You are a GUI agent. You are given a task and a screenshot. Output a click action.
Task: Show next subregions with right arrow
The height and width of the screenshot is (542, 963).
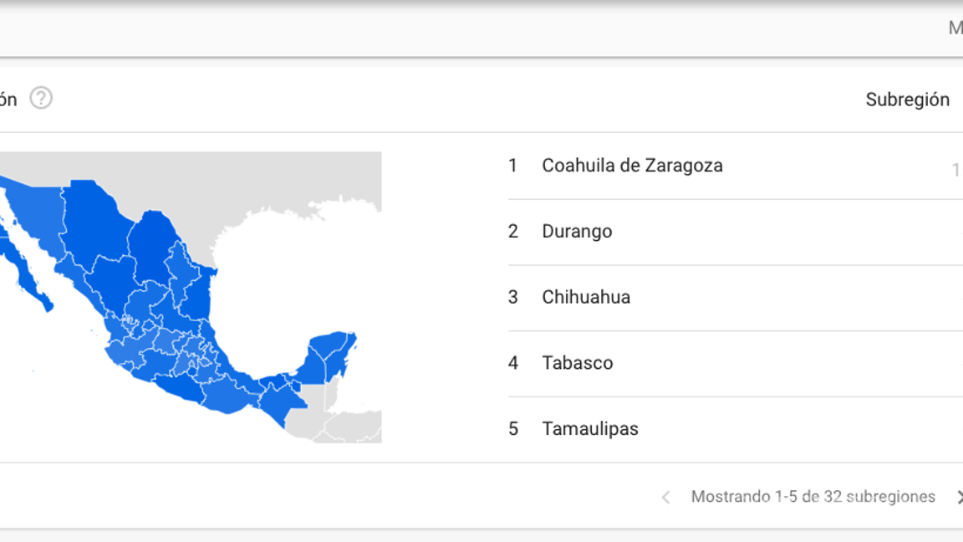(x=960, y=497)
